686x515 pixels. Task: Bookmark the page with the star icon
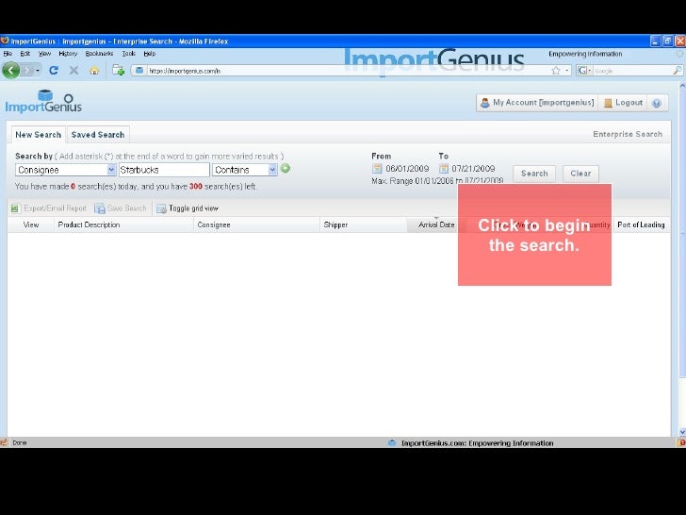[x=556, y=71]
